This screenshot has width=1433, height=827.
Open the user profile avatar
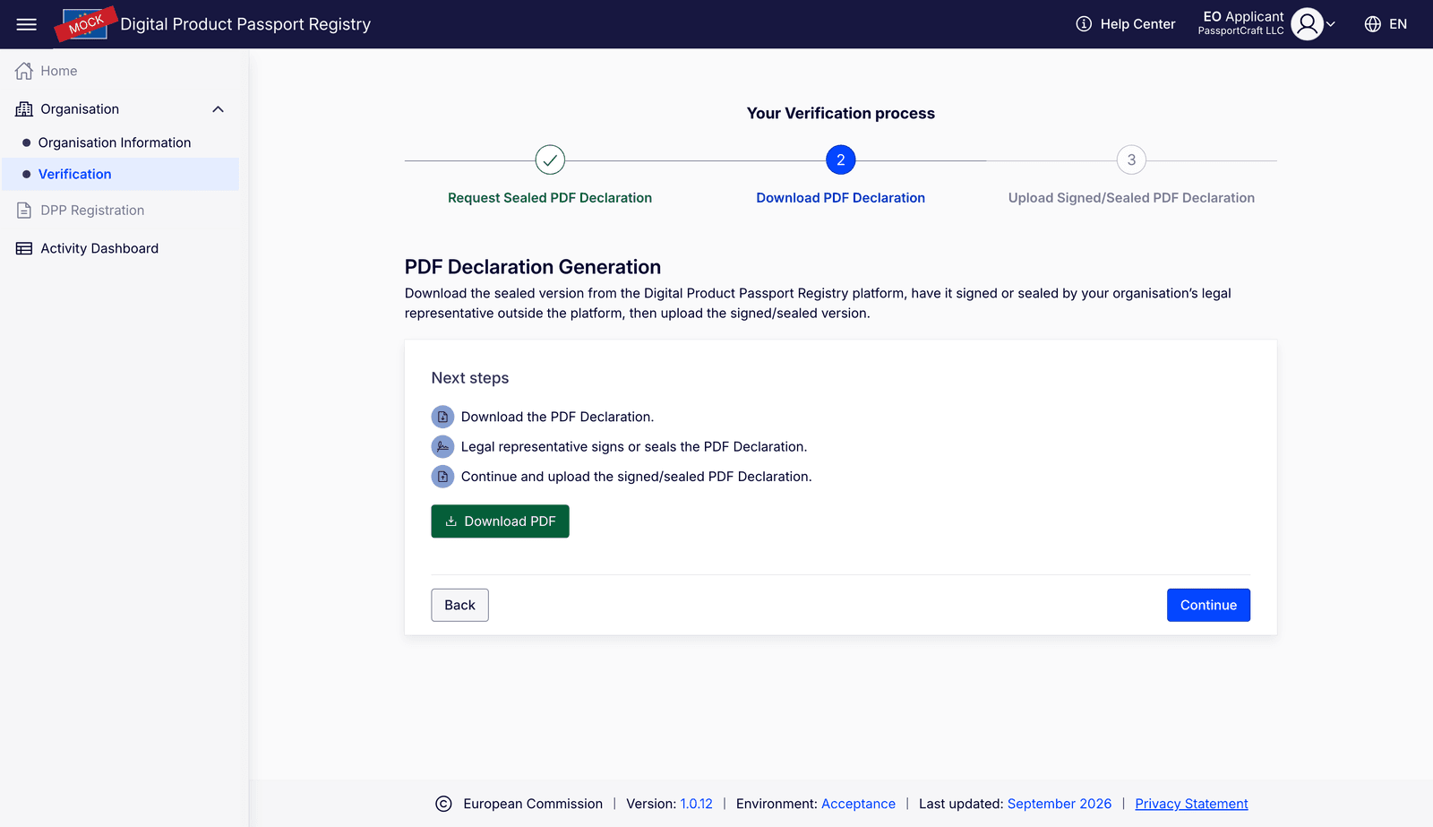[x=1307, y=24]
